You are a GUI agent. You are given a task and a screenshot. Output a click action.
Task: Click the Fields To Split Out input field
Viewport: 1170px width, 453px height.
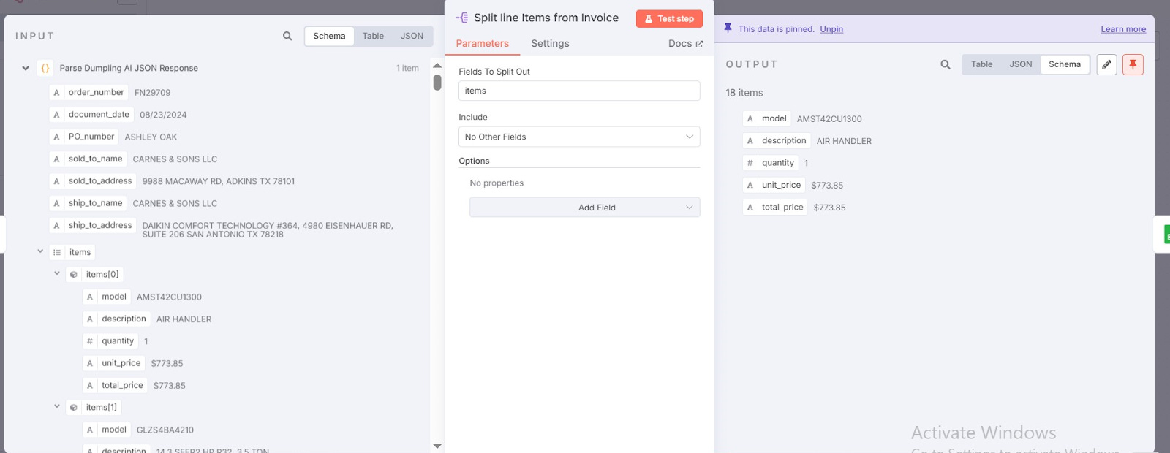tap(579, 91)
